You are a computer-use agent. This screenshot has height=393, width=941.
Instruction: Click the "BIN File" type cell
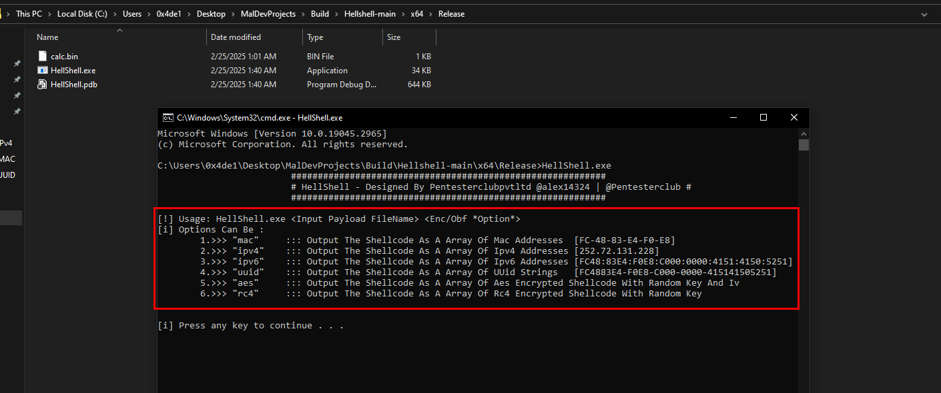pyautogui.click(x=320, y=57)
